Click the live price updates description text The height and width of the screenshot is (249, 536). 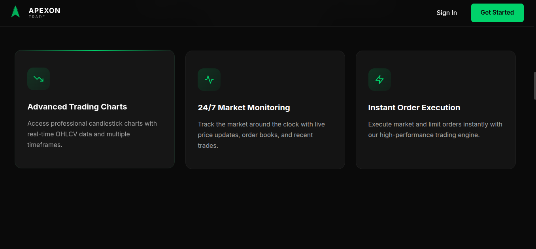[261, 135]
